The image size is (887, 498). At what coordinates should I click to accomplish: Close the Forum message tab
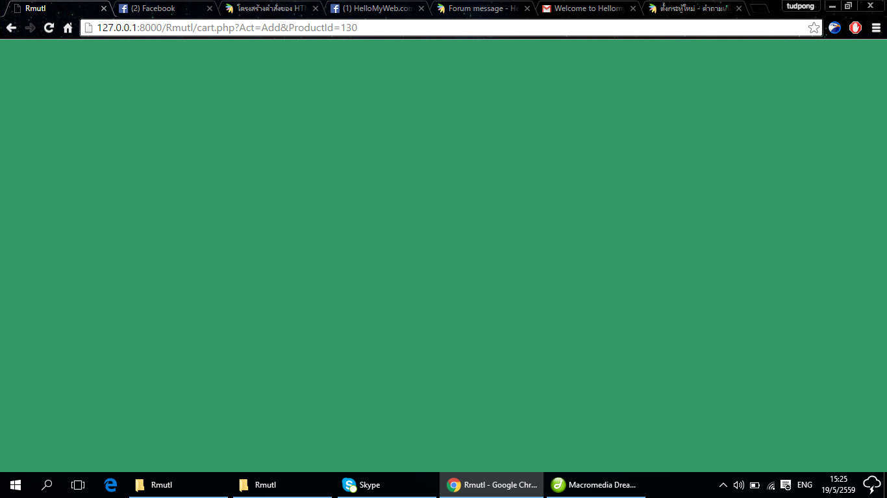coord(527,8)
